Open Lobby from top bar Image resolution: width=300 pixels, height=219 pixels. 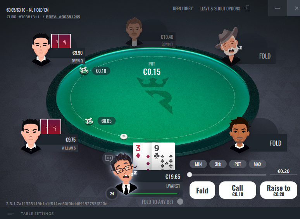[x=183, y=9]
